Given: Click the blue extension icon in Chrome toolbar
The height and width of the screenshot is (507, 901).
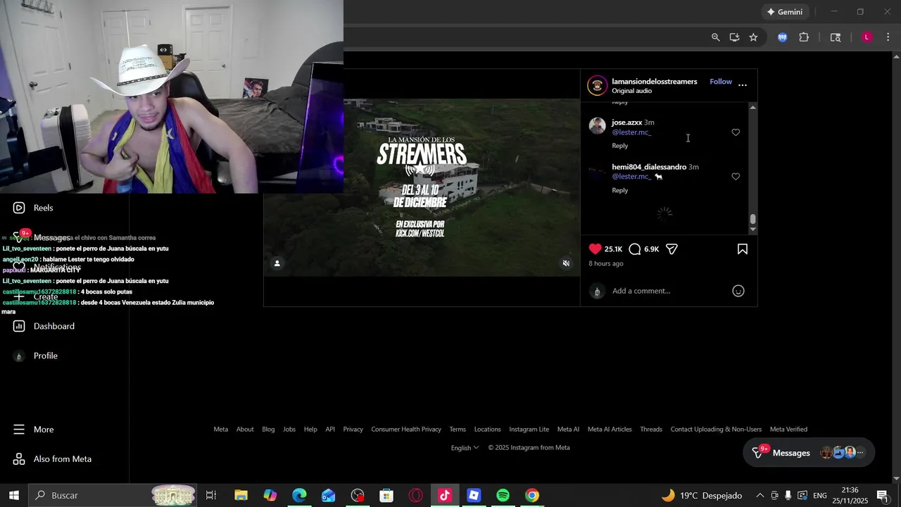Looking at the screenshot, I should pos(782,37).
